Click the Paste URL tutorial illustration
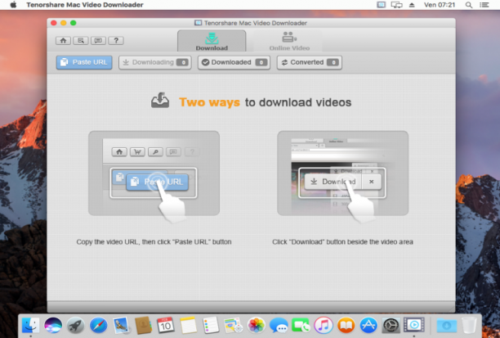500x338 pixels. tap(154, 174)
